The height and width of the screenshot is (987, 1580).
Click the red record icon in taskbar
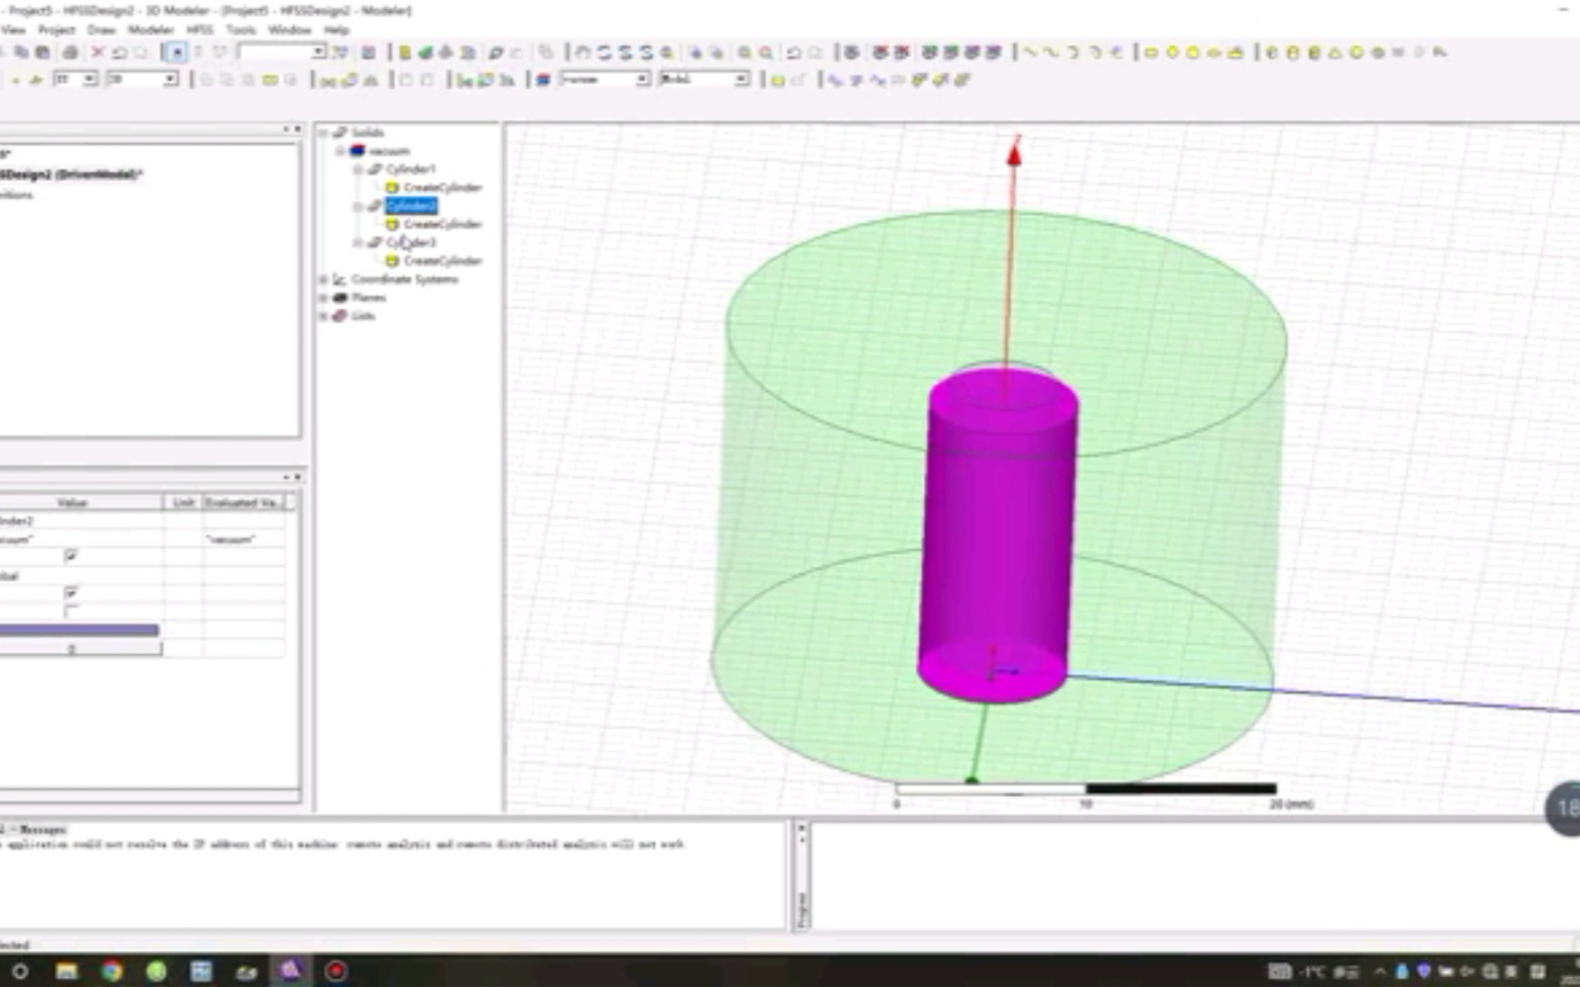(x=336, y=971)
